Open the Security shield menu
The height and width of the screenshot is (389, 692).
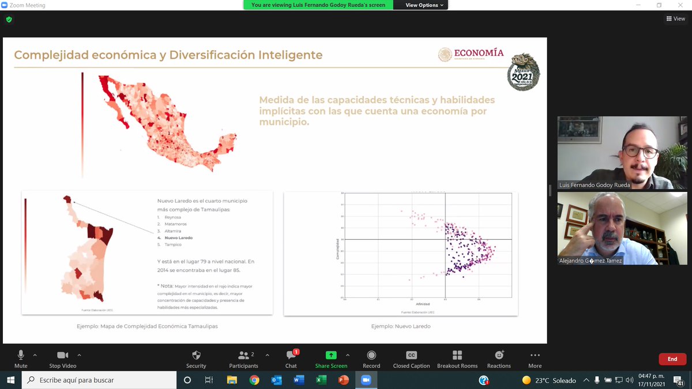pos(196,359)
